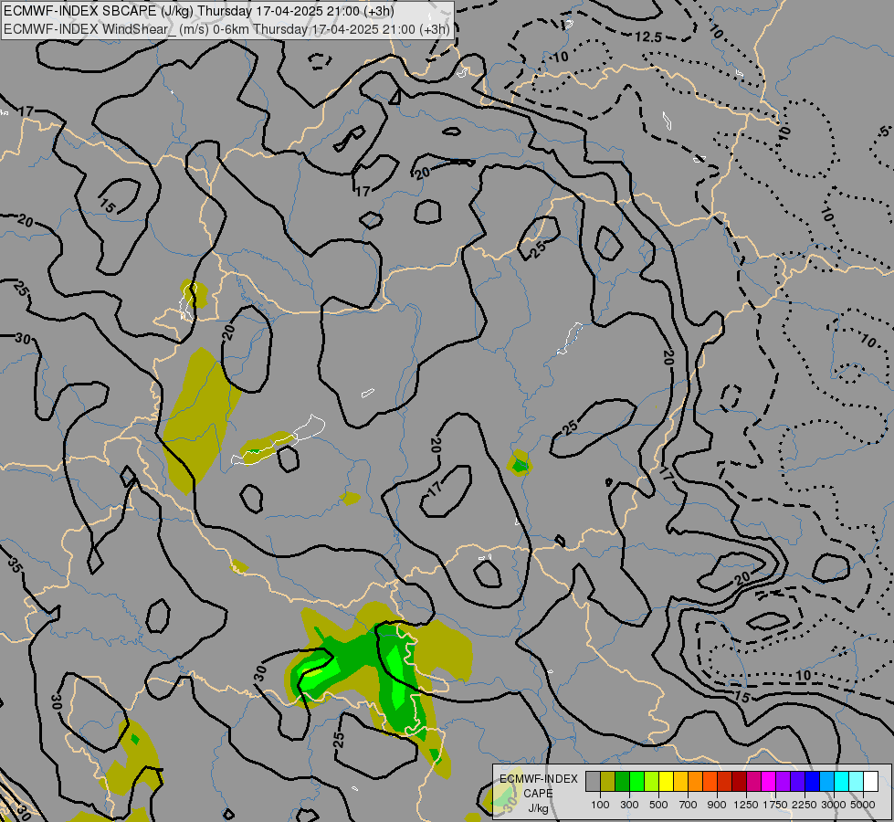Image resolution: width=894 pixels, height=822 pixels.
Task: Choose the pink-magenta swatch right of 1250
Action: coord(753,781)
